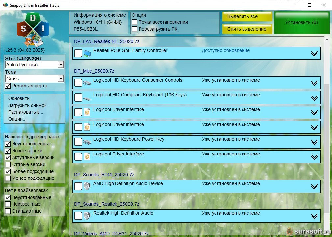Click the scrollbar up arrow
The height and width of the screenshot is (237, 332).
pyautogui.click(x=327, y=39)
